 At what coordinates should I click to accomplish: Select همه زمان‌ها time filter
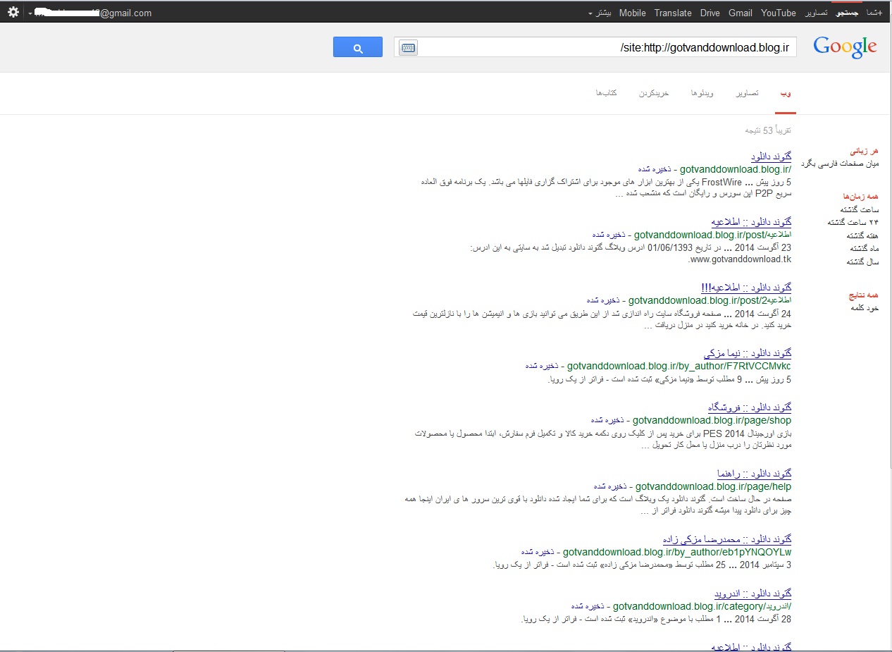point(860,197)
